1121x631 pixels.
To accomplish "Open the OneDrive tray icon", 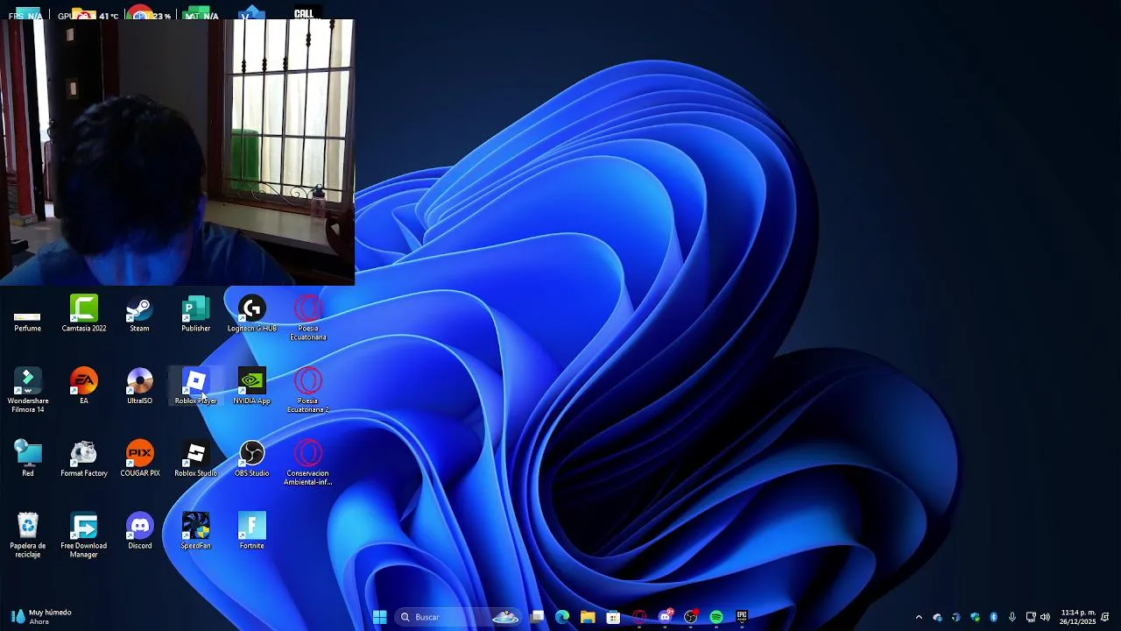I will click(937, 617).
